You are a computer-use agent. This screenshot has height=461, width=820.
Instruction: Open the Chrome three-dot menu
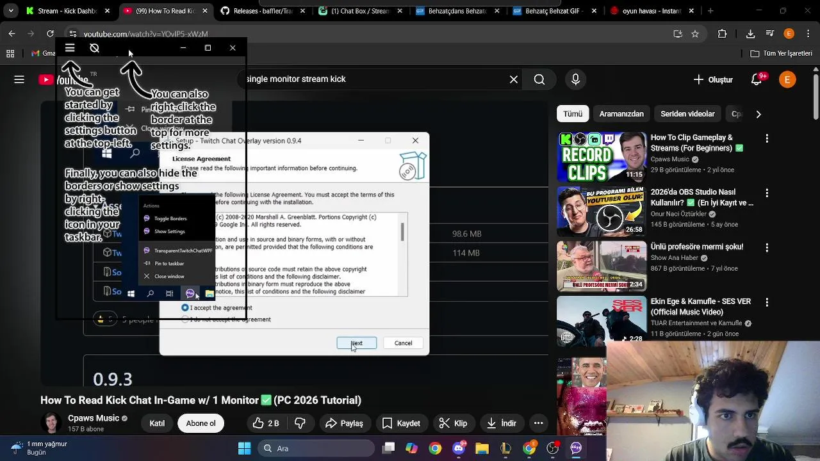[x=808, y=34]
